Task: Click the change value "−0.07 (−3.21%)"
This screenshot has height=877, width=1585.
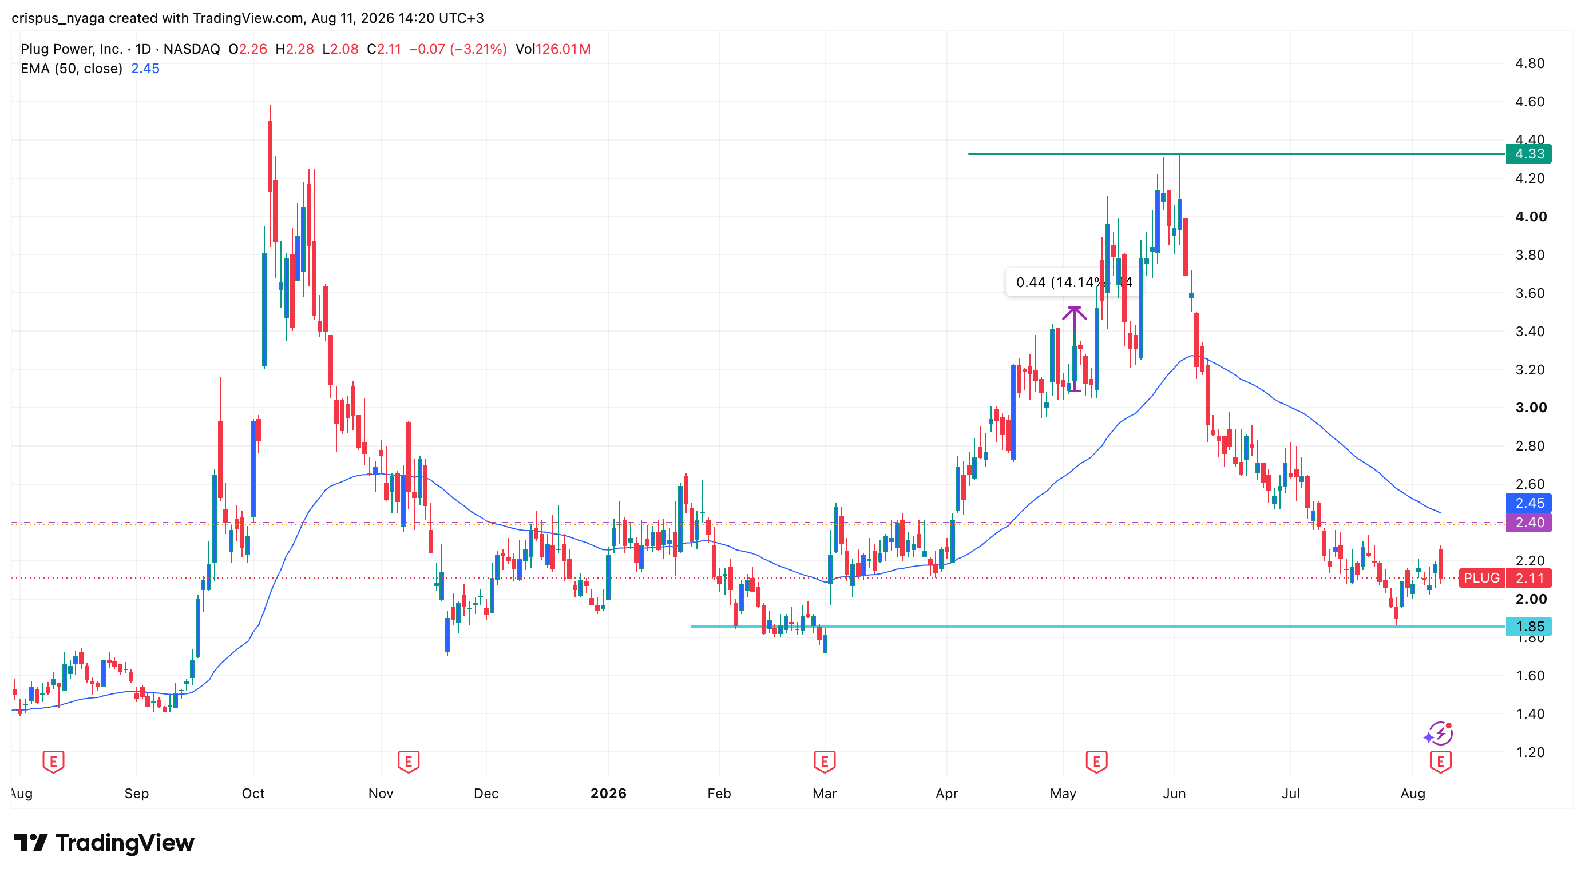Action: pyautogui.click(x=458, y=49)
